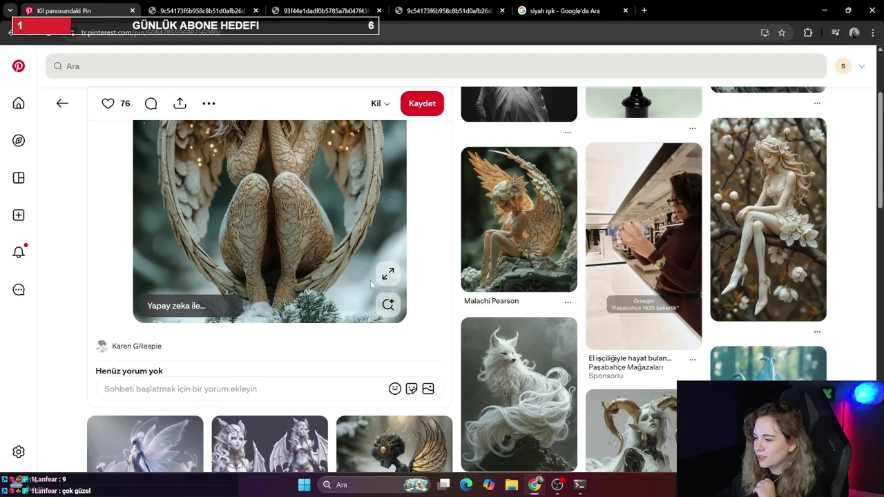Viewport: 884px width, 497px height.
Task: Like the pin with heart icon
Action: point(108,104)
